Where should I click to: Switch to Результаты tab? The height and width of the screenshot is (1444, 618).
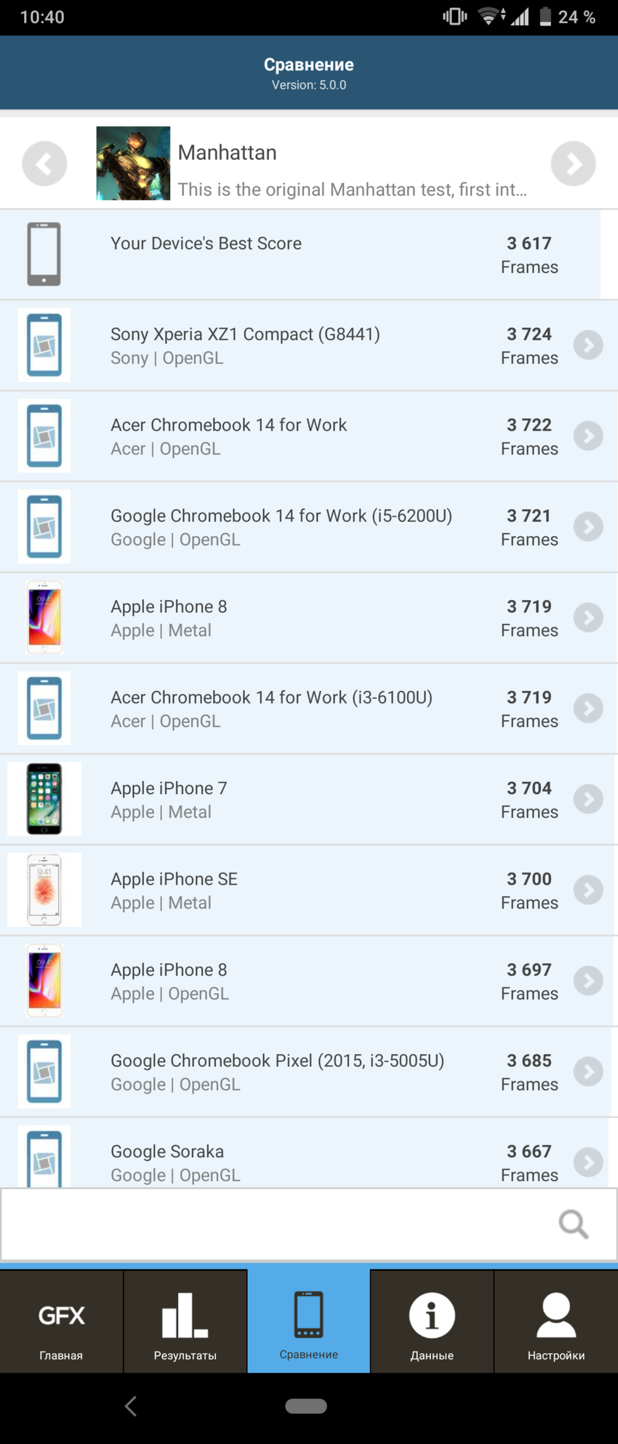click(185, 1322)
